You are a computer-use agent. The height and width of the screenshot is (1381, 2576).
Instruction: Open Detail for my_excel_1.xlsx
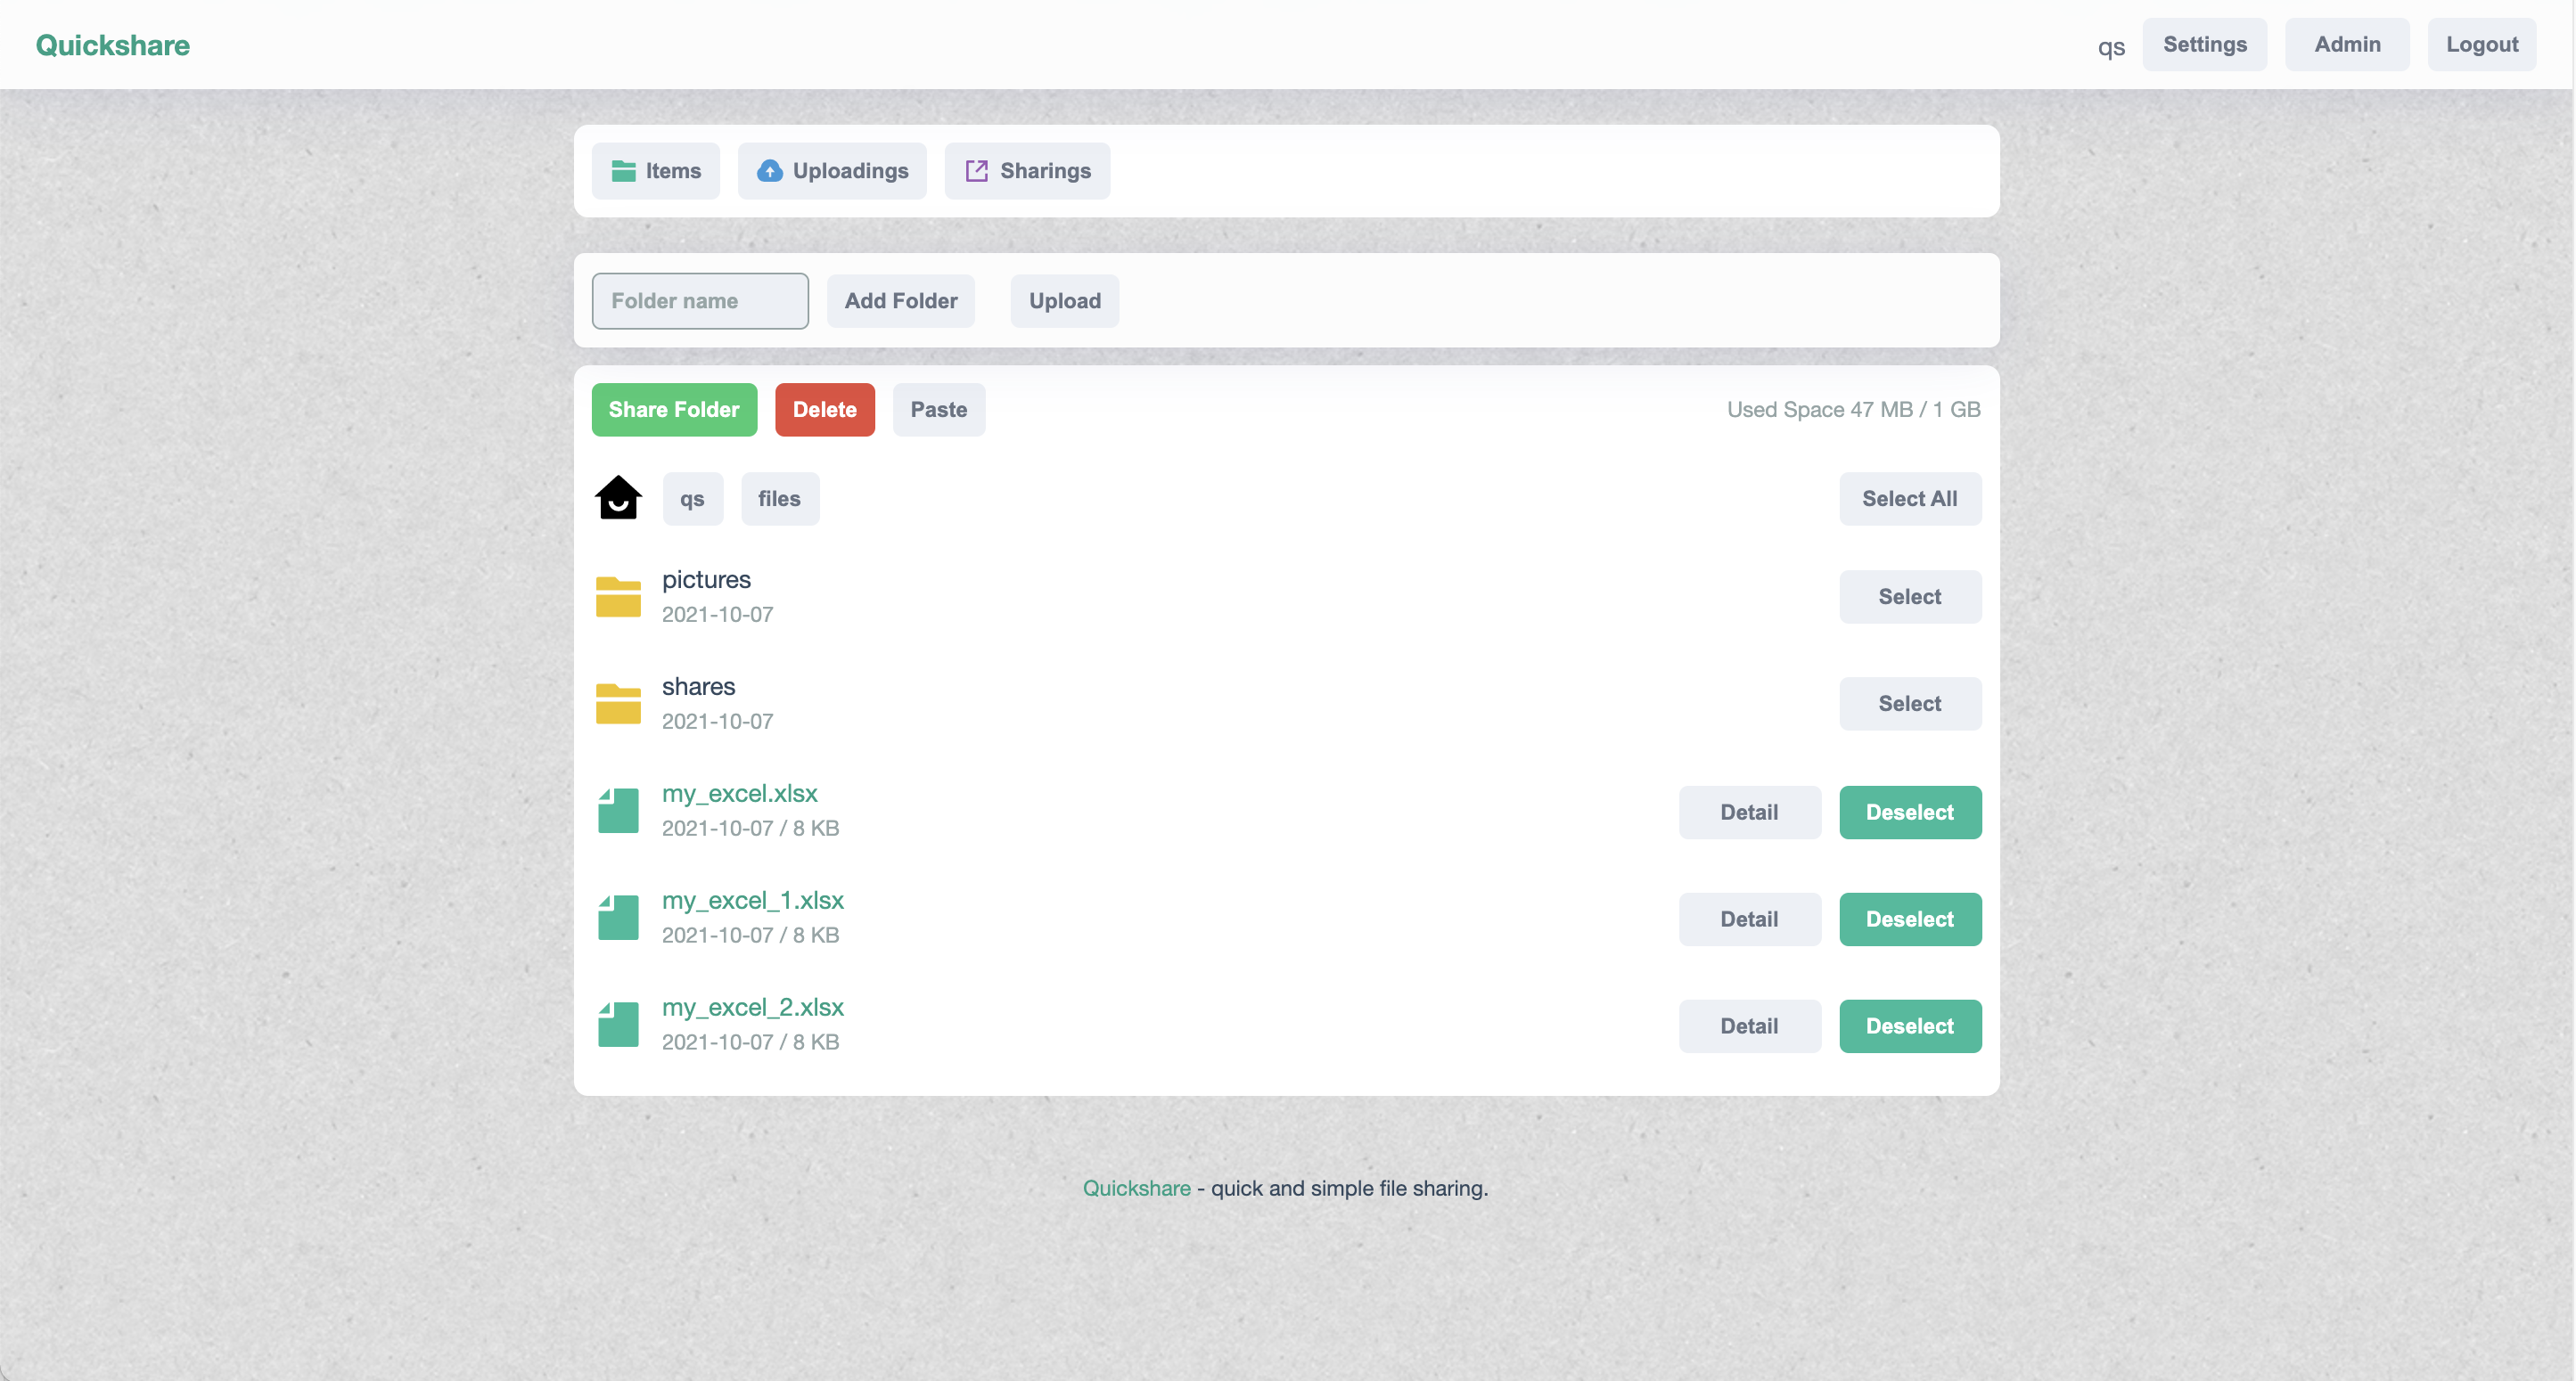point(1750,919)
